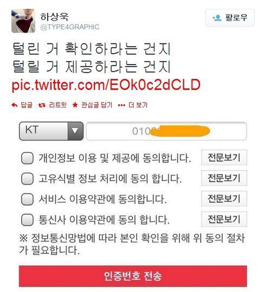
Task: Check 서비스 이용약관 consent box
Action: point(27,199)
